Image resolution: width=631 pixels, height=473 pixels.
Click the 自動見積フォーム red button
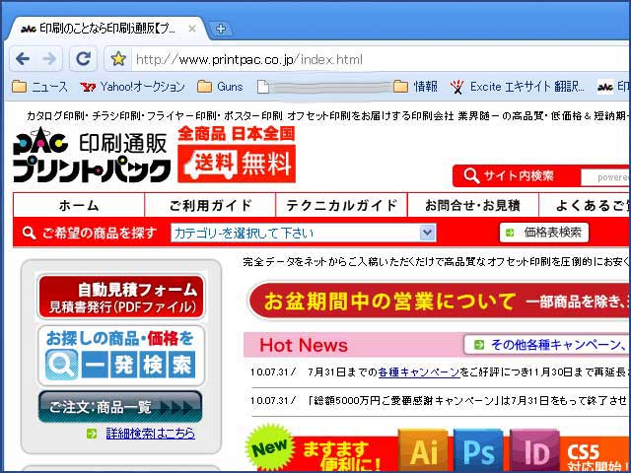(x=120, y=297)
